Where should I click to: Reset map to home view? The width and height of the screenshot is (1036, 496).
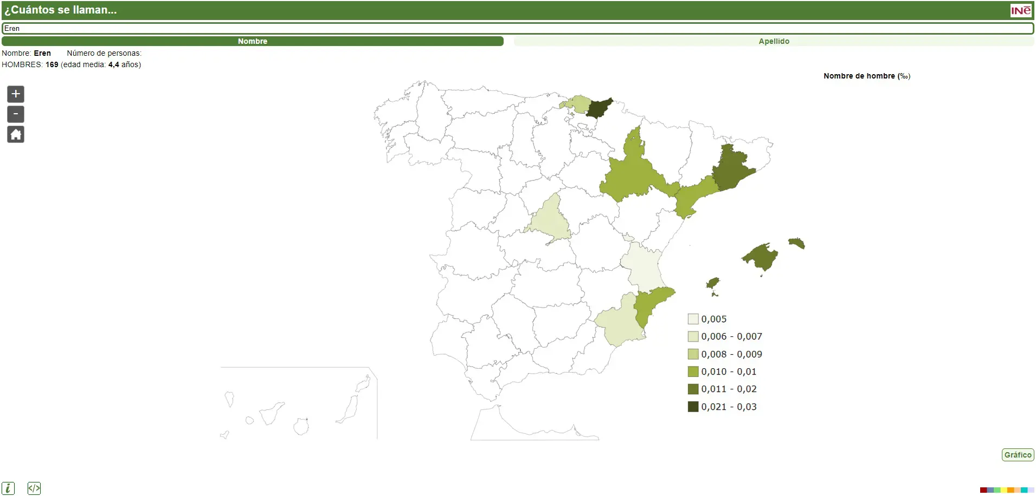pos(16,134)
